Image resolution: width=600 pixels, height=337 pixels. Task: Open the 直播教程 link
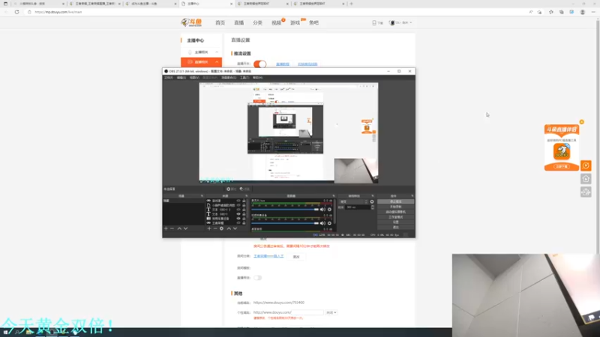[x=283, y=64]
